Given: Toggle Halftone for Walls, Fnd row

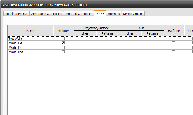Looking at the screenshot, I should pyautogui.click(x=174, y=52).
